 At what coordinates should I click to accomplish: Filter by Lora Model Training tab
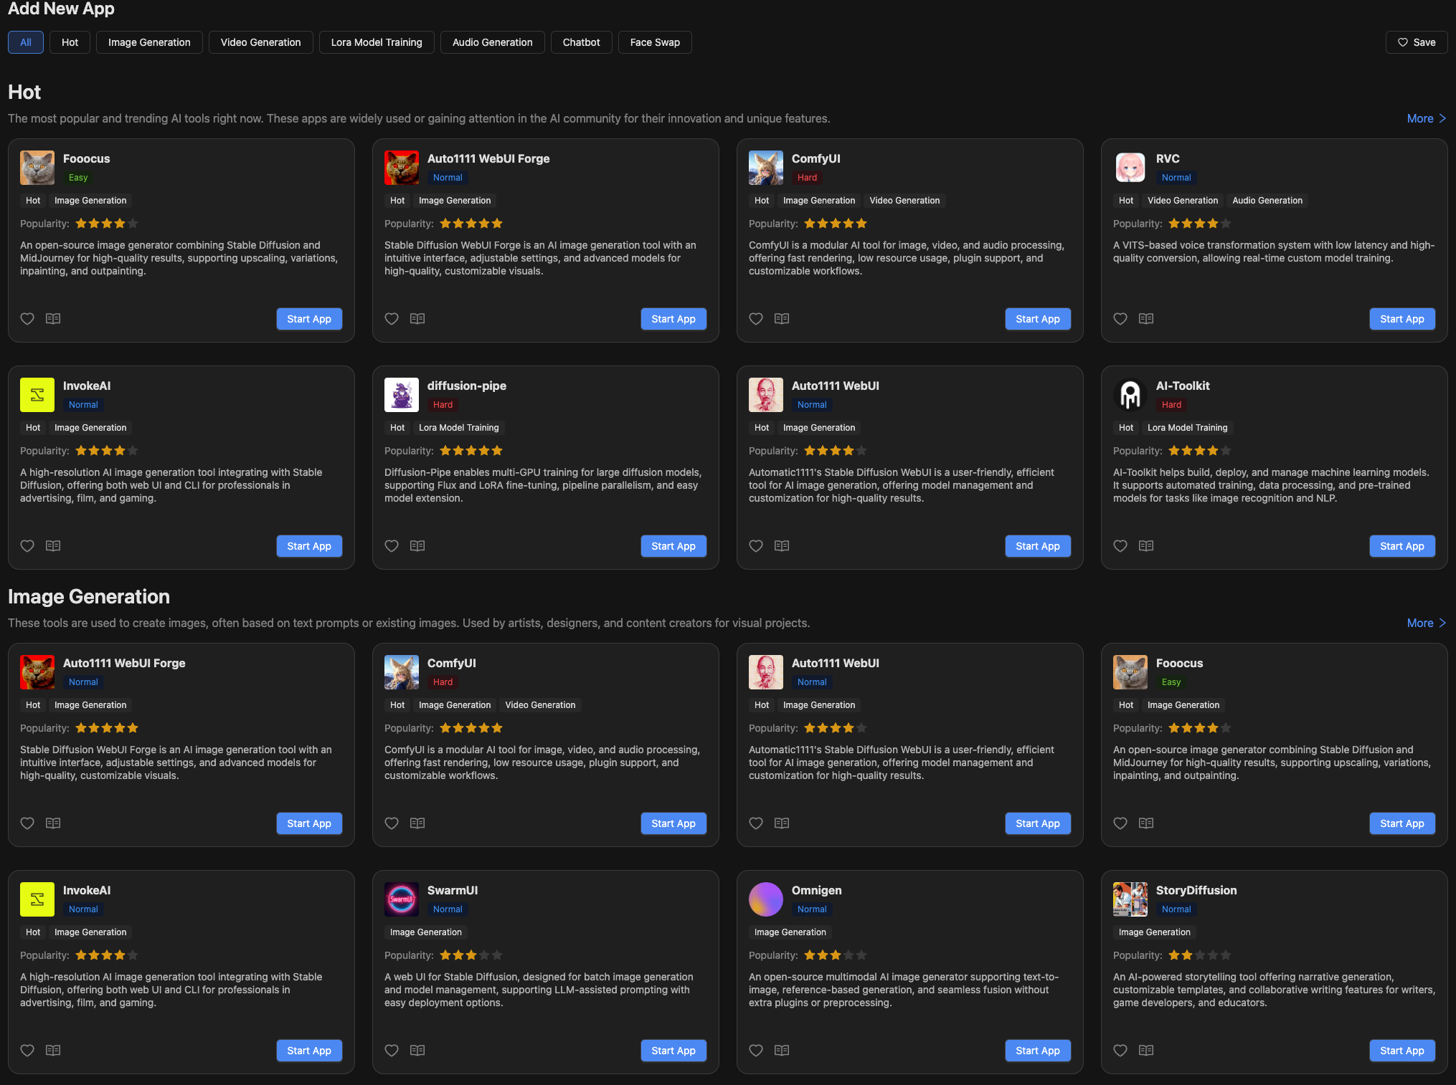pos(377,42)
